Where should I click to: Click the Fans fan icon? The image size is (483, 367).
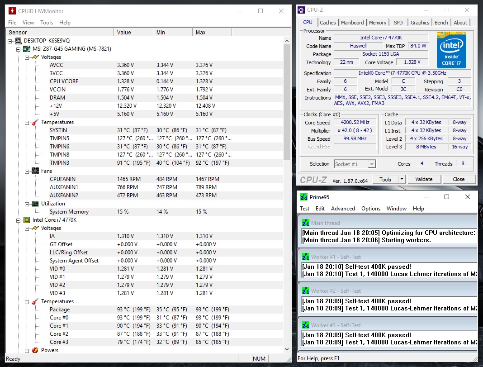[35, 171]
